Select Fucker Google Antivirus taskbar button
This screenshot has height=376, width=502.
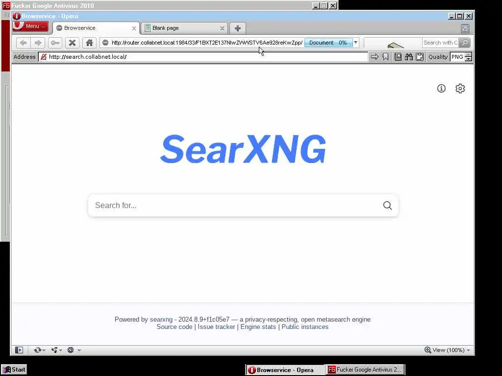365,370
